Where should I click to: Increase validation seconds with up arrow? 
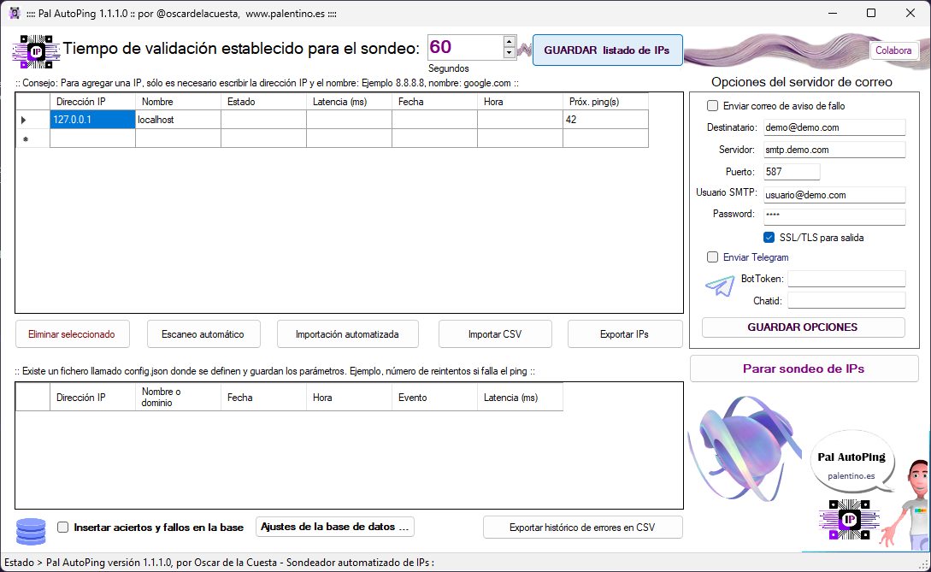click(510, 41)
